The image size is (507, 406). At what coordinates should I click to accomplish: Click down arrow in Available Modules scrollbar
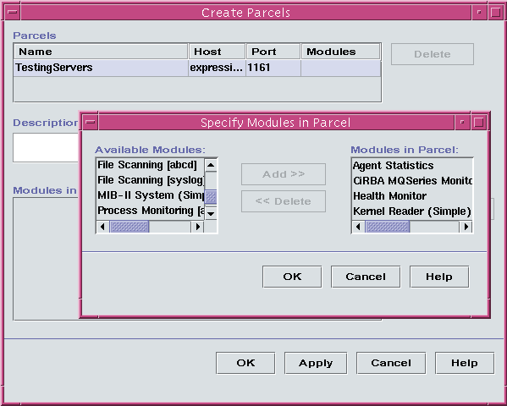click(x=211, y=214)
